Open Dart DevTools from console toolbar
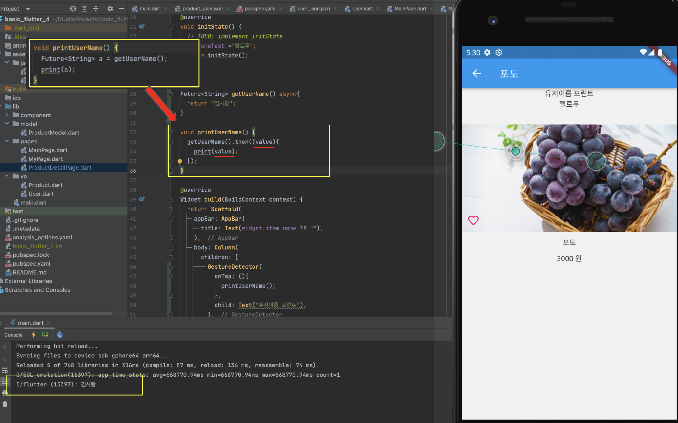This screenshot has width=678, height=423. [60, 334]
